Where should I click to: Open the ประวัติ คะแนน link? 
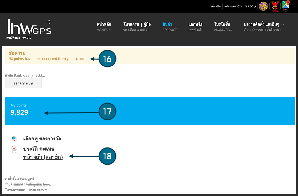[x=39, y=149]
